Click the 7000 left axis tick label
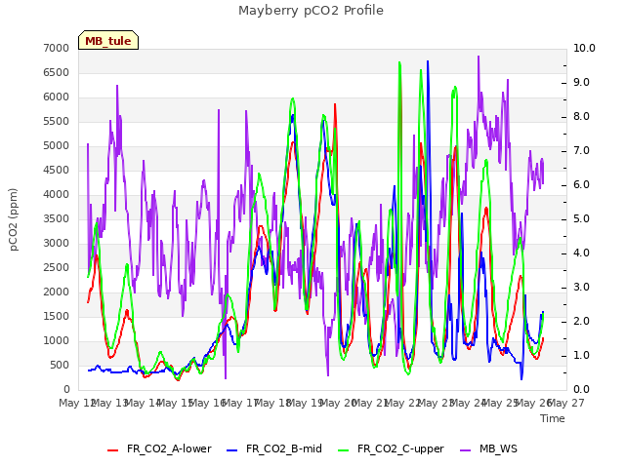 57,48
